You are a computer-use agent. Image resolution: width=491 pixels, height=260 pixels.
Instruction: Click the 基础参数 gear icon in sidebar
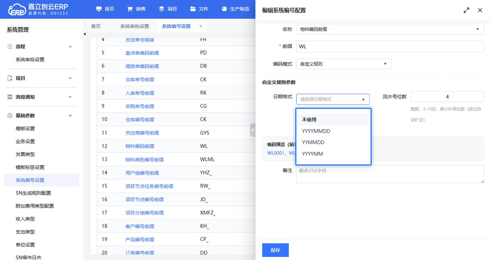pos(10,115)
